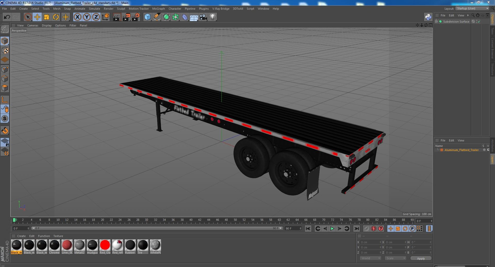Toggle Locked Workplane icon

5,142
